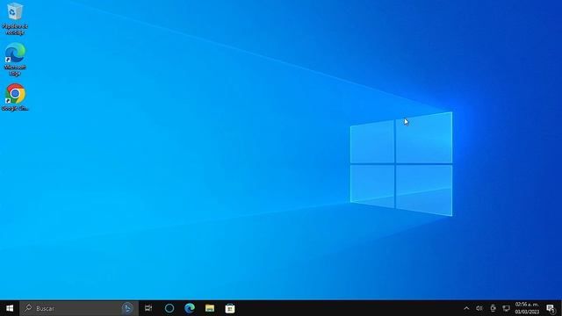
Task: Open Task View from taskbar
Action: tap(148, 308)
